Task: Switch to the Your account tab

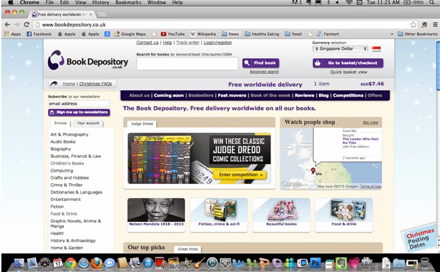Action: pos(88,123)
